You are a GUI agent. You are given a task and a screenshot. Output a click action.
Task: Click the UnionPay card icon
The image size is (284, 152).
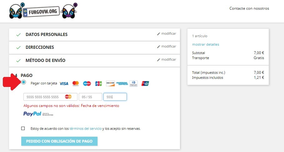click(145, 84)
